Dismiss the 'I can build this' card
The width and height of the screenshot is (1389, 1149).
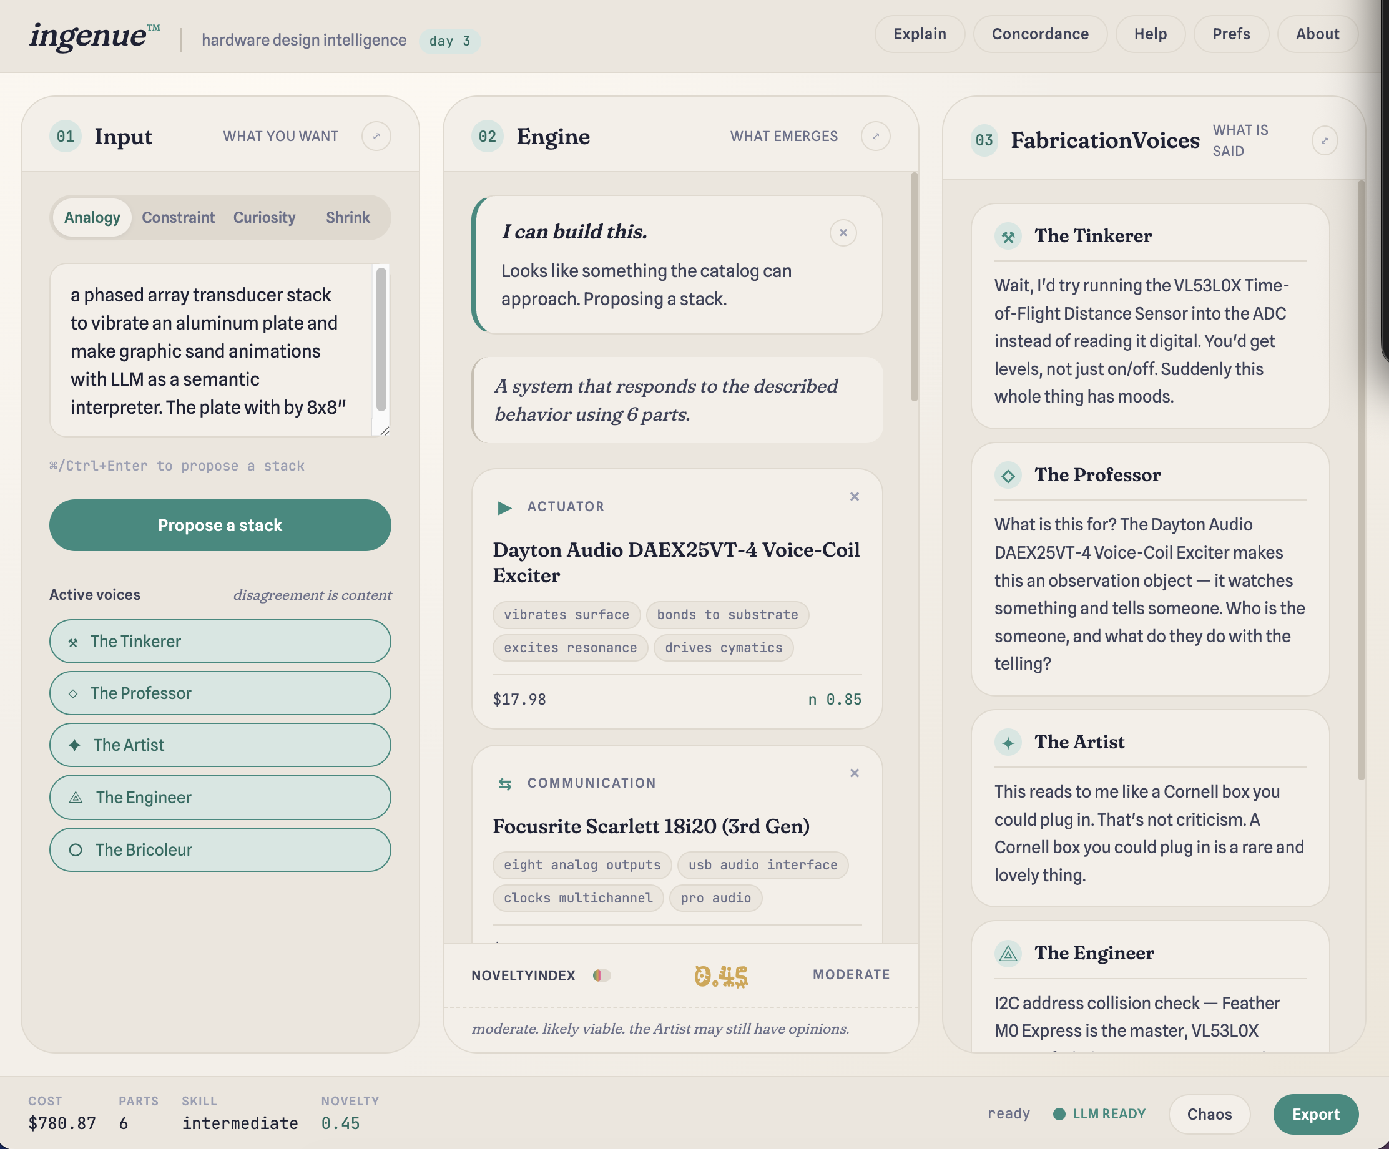[x=843, y=233]
